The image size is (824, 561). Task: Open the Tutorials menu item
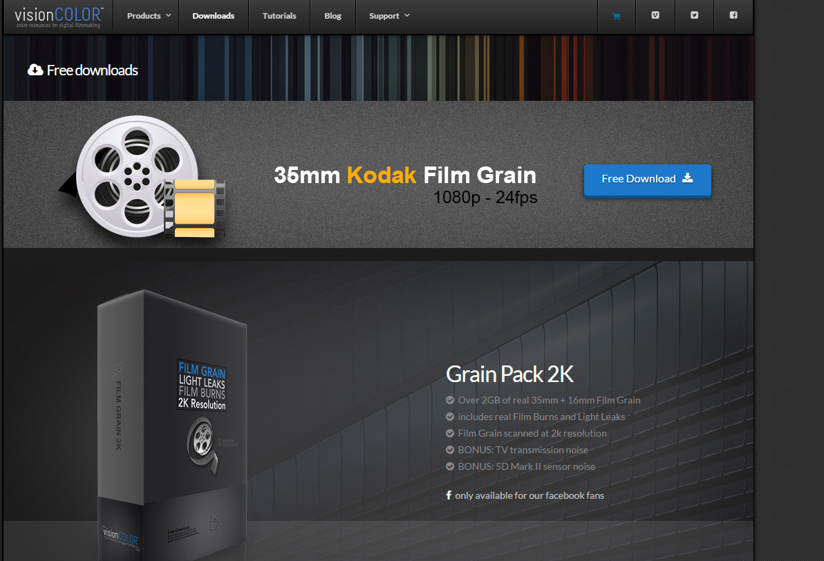point(279,16)
